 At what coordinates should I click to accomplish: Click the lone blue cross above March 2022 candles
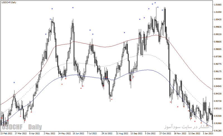pyautogui.click(x=14, y=82)
